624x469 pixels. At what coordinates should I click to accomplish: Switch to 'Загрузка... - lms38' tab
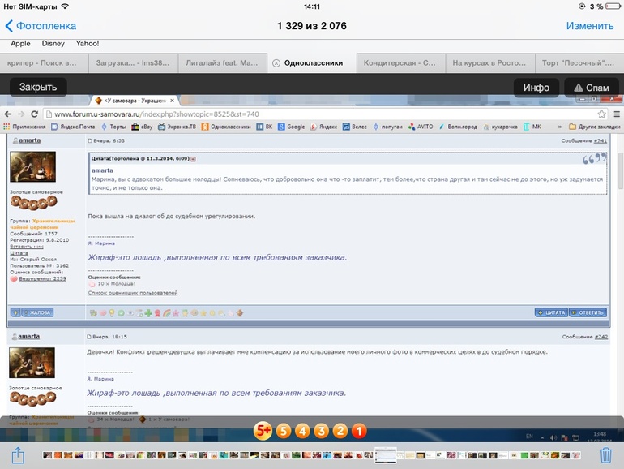click(x=133, y=63)
